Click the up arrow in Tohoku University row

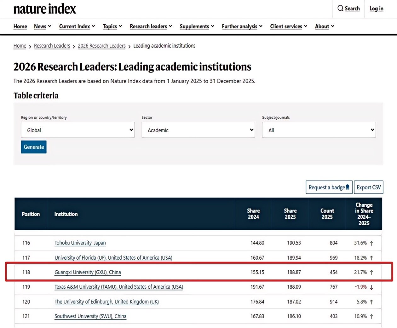(x=371, y=243)
